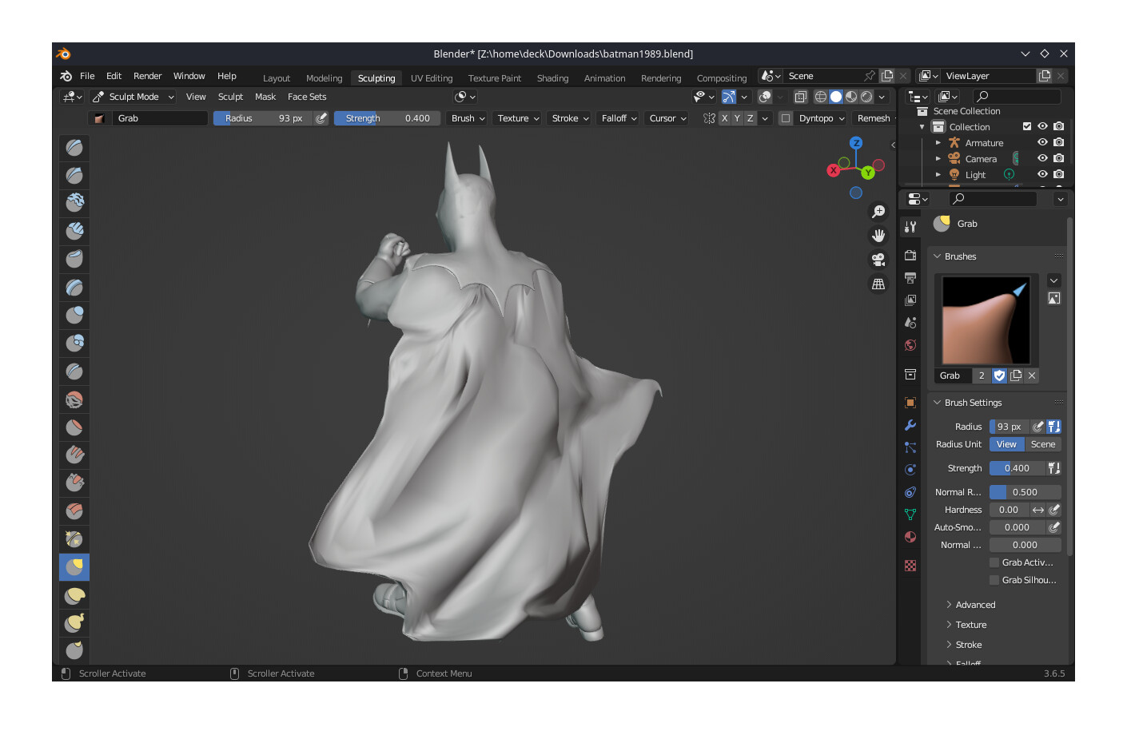1127x743 pixels.
Task: Switch viewport to rendered shading
Action: (x=866, y=97)
